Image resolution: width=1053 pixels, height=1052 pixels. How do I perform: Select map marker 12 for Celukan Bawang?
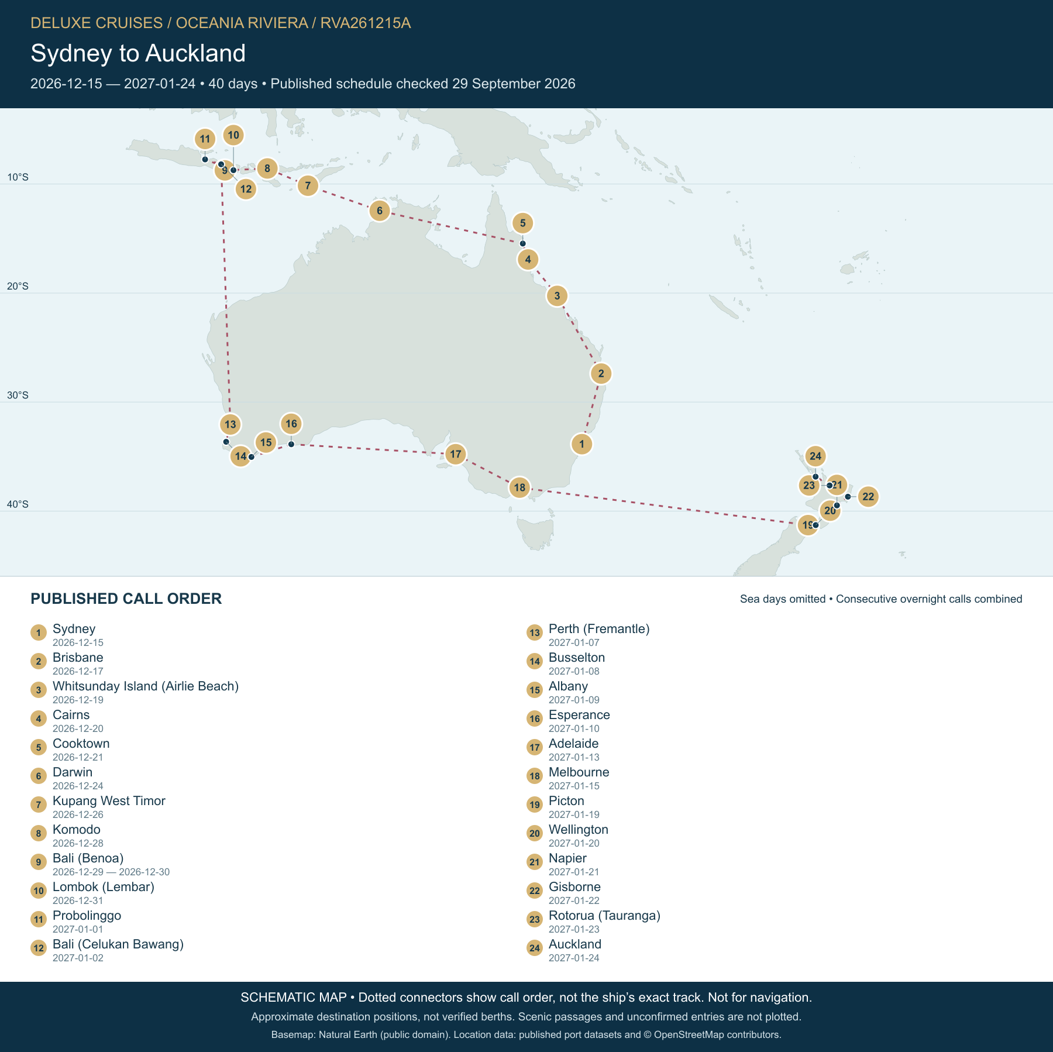[x=246, y=189]
